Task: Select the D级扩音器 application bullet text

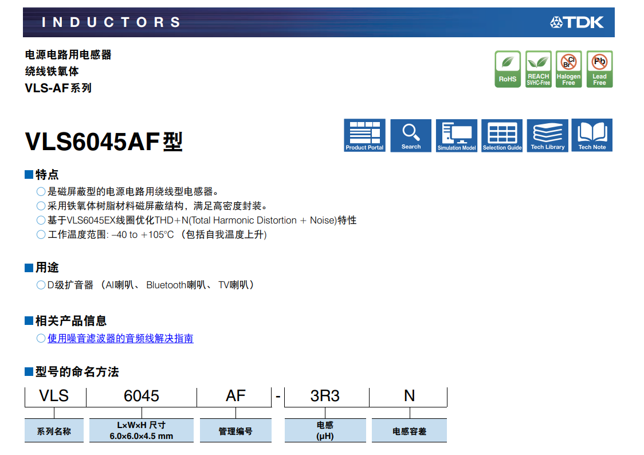Action: click(150, 285)
